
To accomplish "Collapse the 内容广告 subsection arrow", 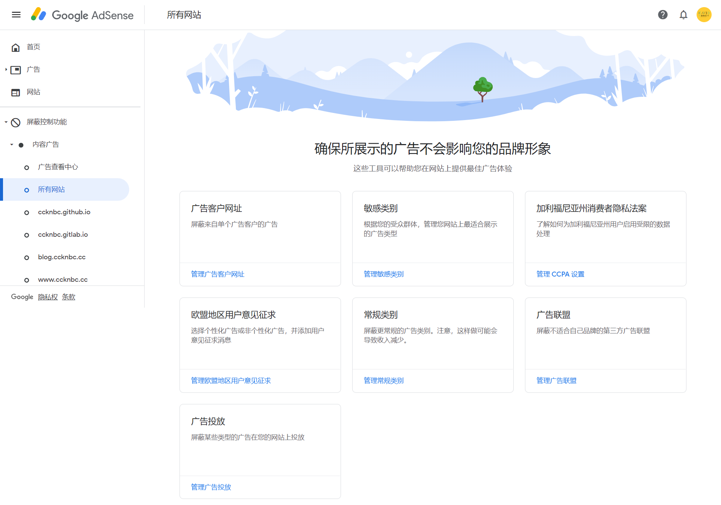I will [12, 144].
